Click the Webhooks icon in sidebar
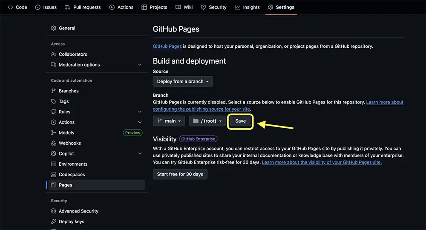Image resolution: width=426 pixels, height=230 pixels. [x=54, y=143]
